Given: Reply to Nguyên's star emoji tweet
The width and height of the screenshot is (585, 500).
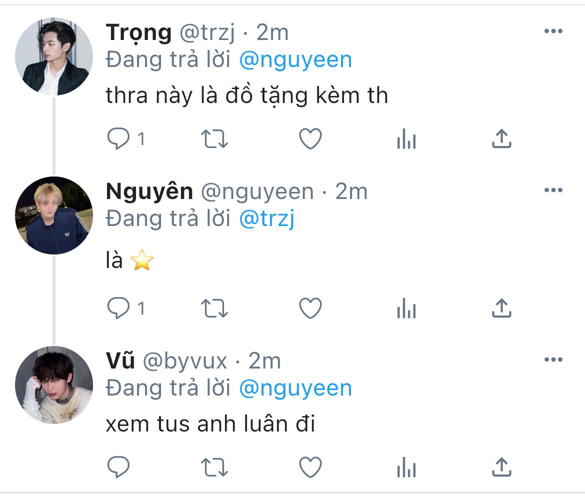Looking at the screenshot, I should pos(119,308).
